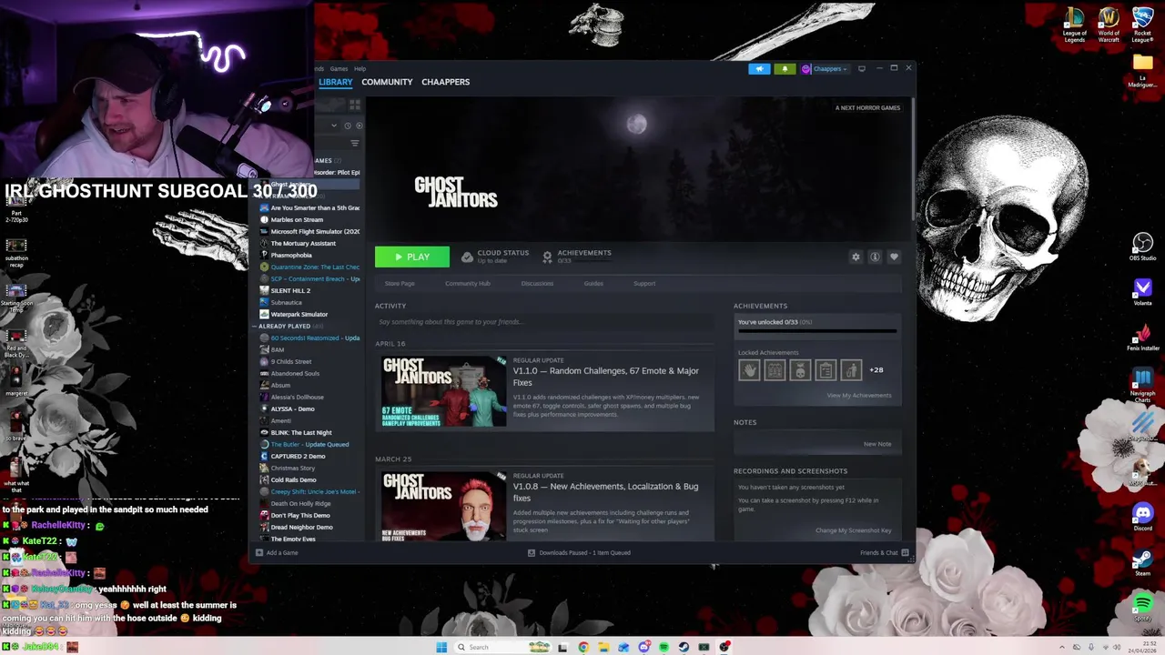Open the Store Page link

point(400,283)
